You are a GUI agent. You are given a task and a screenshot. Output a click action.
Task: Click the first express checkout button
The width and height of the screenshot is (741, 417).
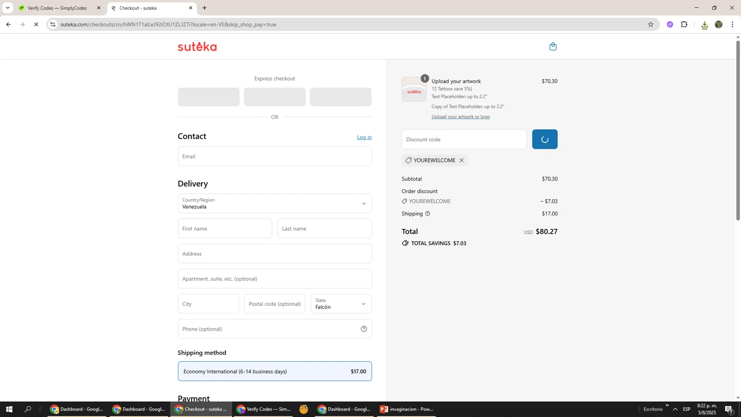click(x=208, y=97)
